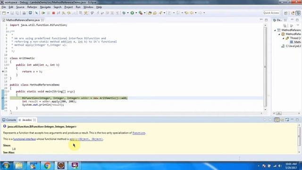The width and height of the screenshot is (302, 170).
Task: Click the Search toolbar pencil icon
Action: (160, 13)
